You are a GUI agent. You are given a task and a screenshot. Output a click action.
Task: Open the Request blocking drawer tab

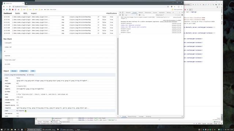(x=132, y=116)
